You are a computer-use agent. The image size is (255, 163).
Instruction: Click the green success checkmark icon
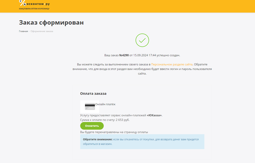(142, 40)
